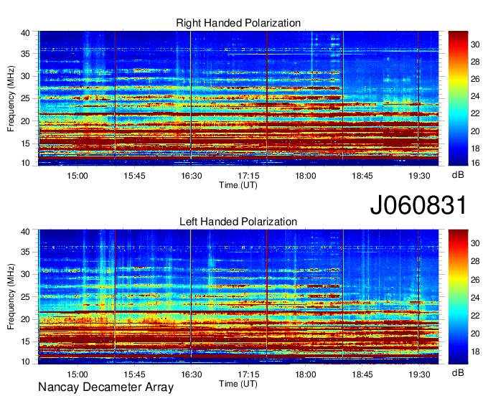Click the "Right Handed Polarization" plot title
Screen dimensions: 488x396
click(x=238, y=23)
